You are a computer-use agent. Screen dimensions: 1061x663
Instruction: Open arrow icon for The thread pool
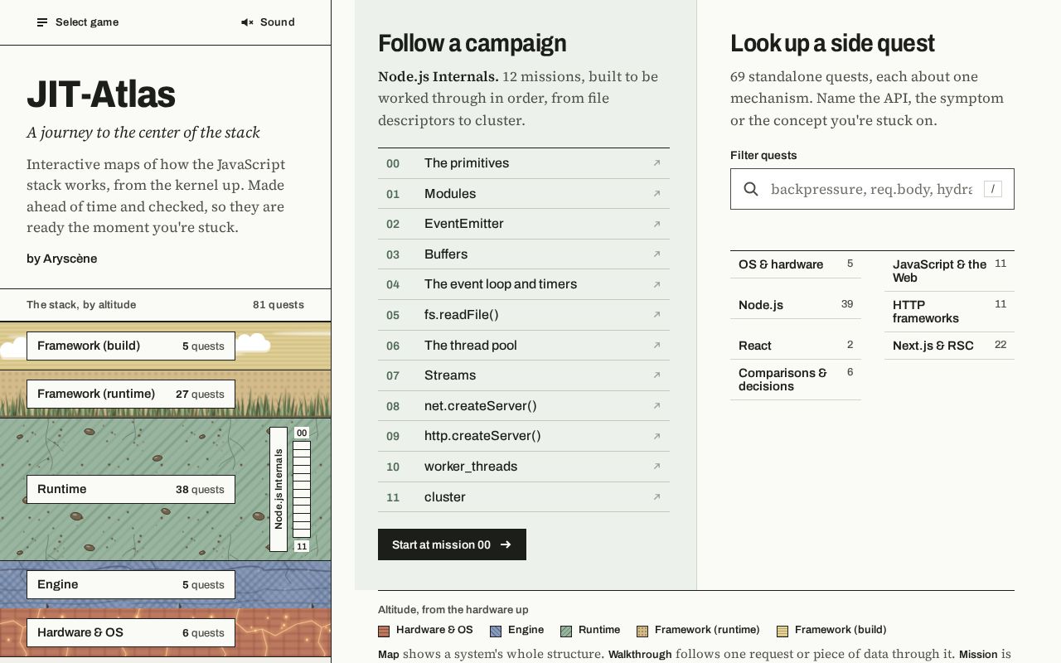pos(656,346)
